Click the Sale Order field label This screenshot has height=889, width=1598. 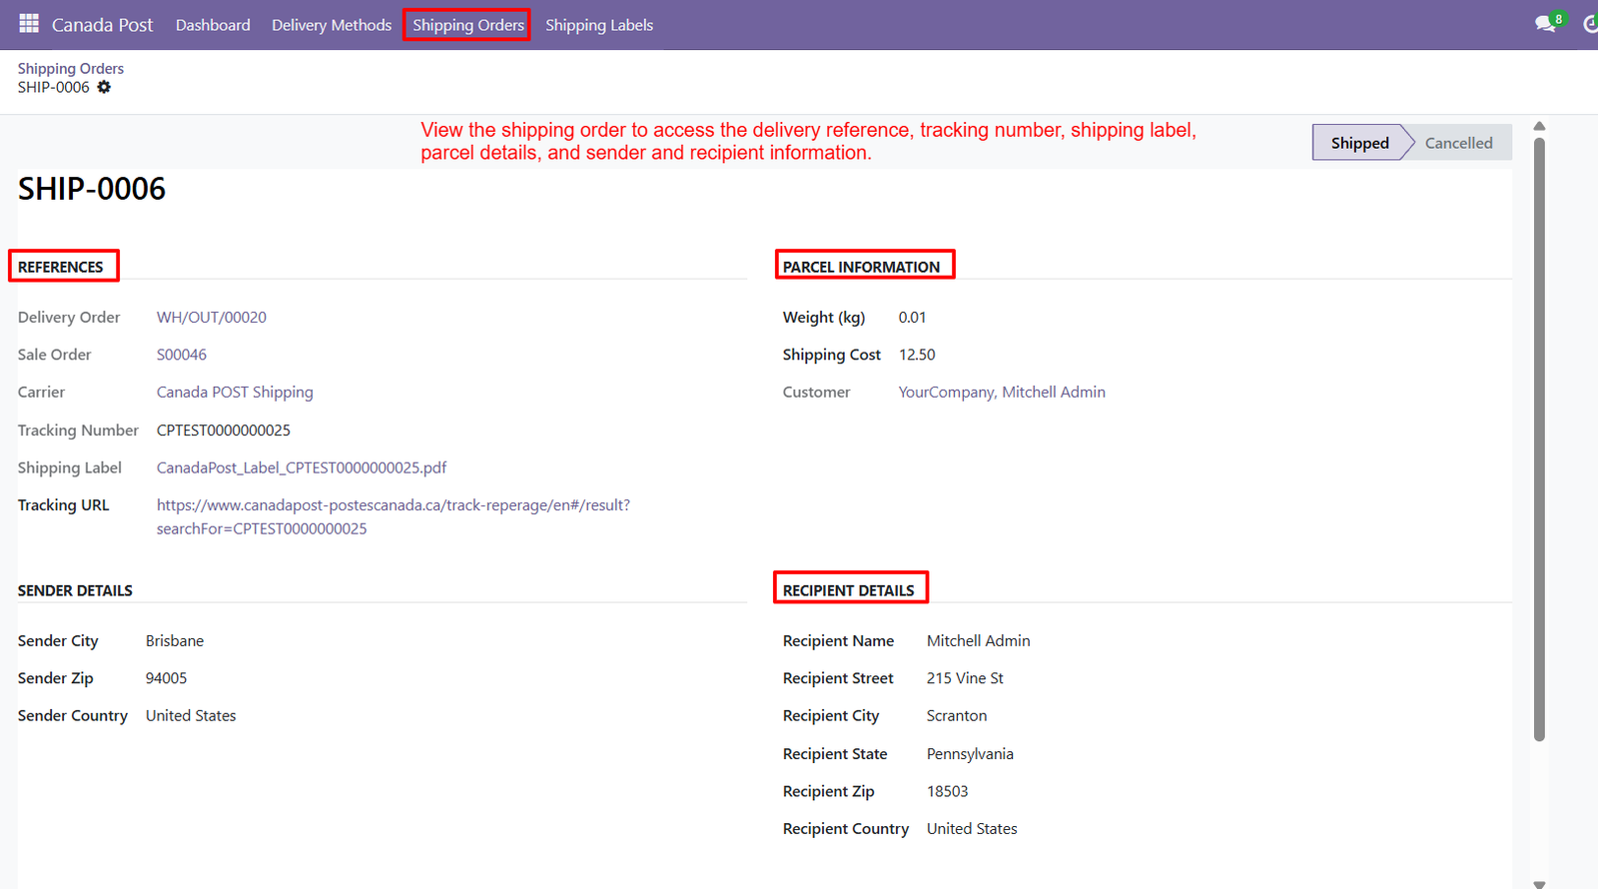tap(54, 355)
